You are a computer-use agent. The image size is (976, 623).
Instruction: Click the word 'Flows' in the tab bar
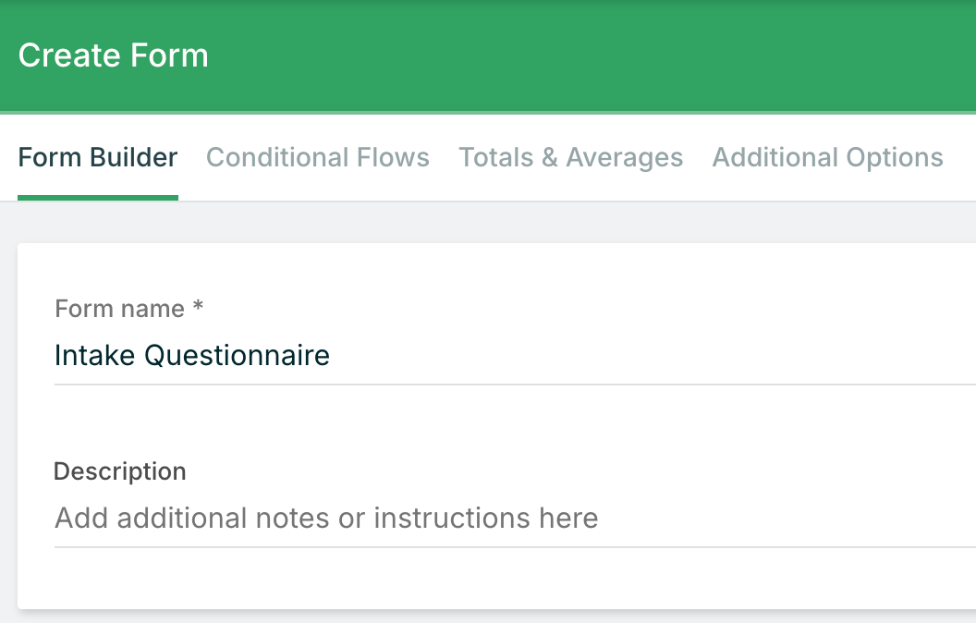[x=393, y=157]
